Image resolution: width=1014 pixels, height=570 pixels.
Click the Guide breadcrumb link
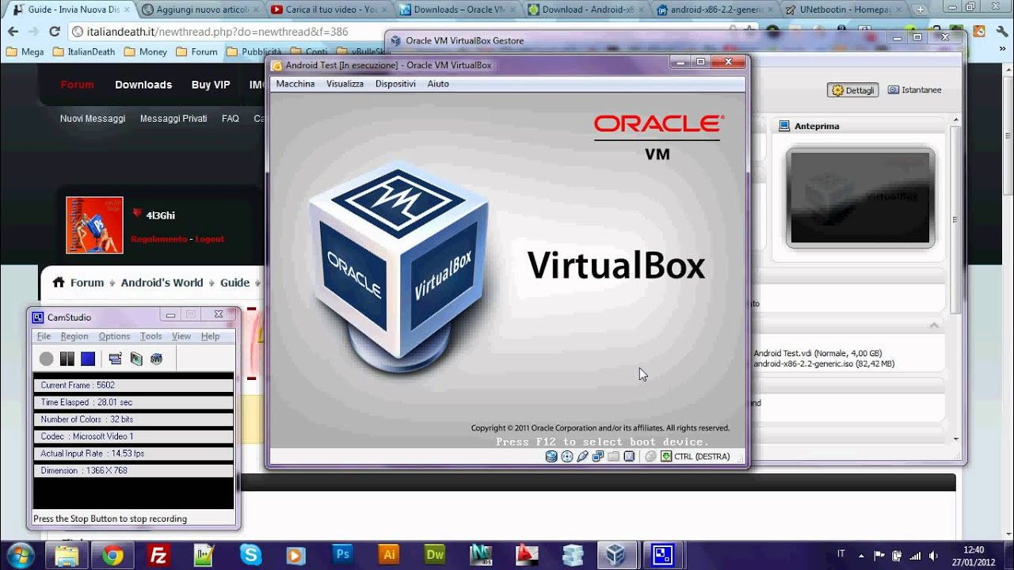coord(234,283)
